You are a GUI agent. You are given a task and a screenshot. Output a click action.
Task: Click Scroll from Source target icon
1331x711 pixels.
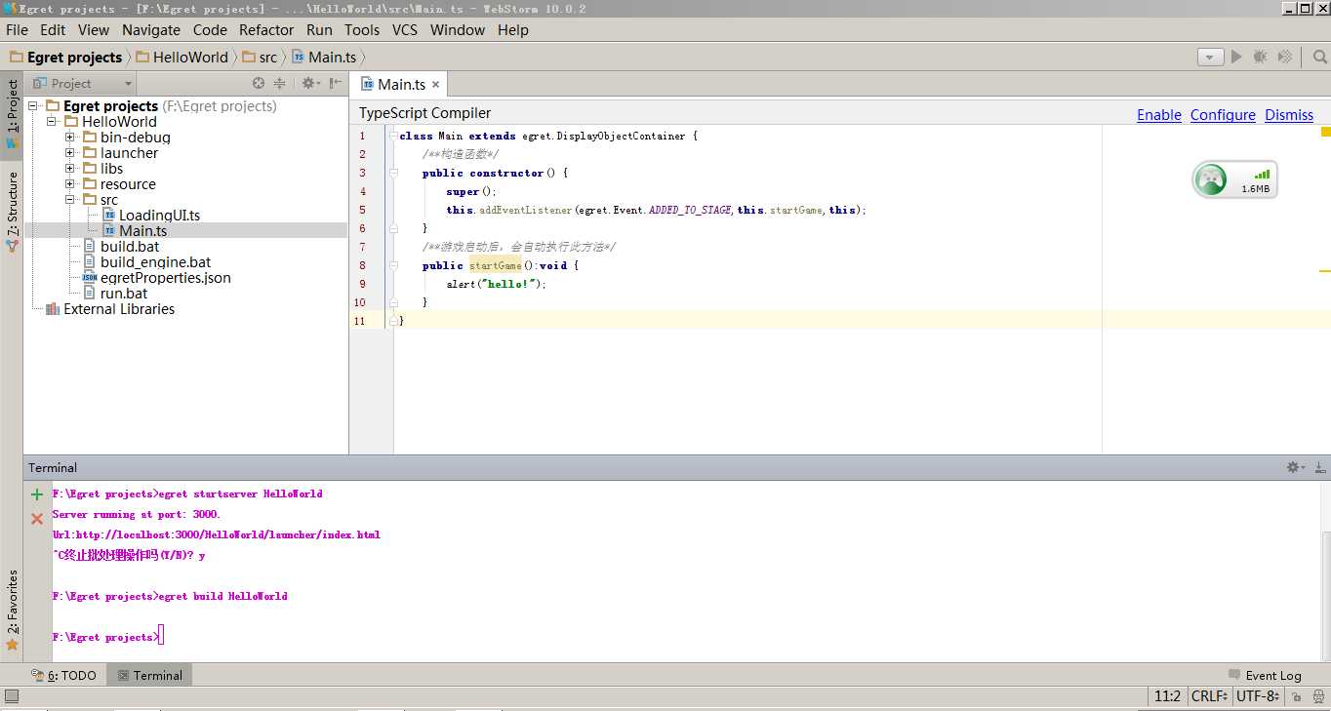pyautogui.click(x=259, y=84)
